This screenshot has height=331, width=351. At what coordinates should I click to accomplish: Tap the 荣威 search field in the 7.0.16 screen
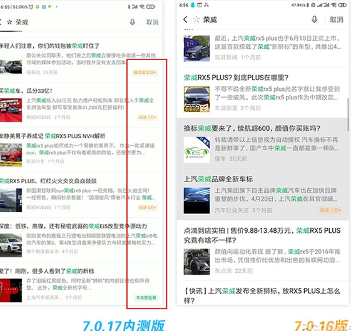tap(210, 19)
